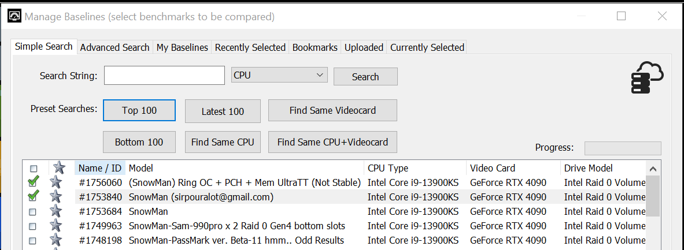Click scrollbar up arrow in results list
The height and width of the screenshot is (250, 684).
653,169
